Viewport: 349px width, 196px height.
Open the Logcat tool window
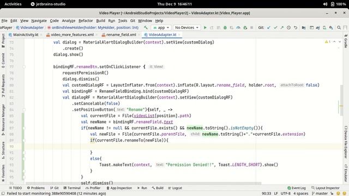coord(175,188)
